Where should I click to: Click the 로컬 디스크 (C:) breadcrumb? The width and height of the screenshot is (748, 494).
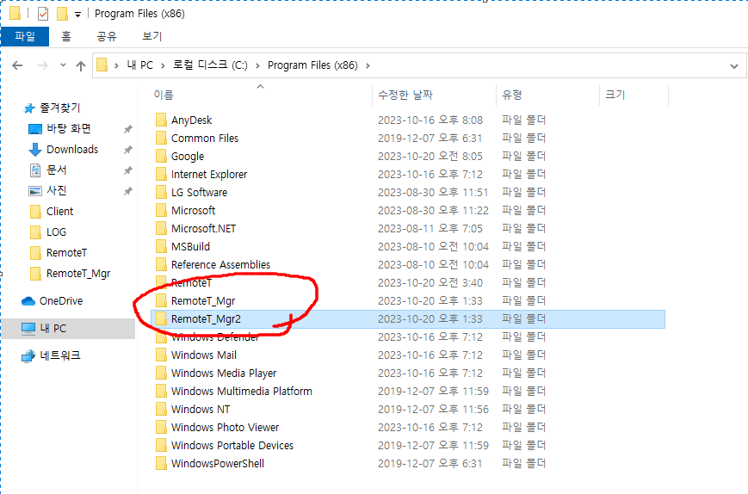(210, 65)
